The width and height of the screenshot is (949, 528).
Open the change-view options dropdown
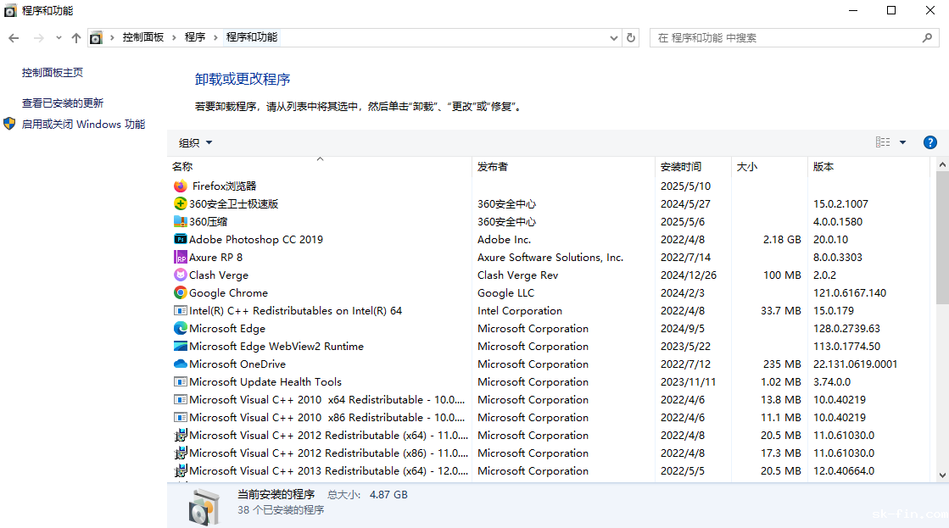[904, 142]
